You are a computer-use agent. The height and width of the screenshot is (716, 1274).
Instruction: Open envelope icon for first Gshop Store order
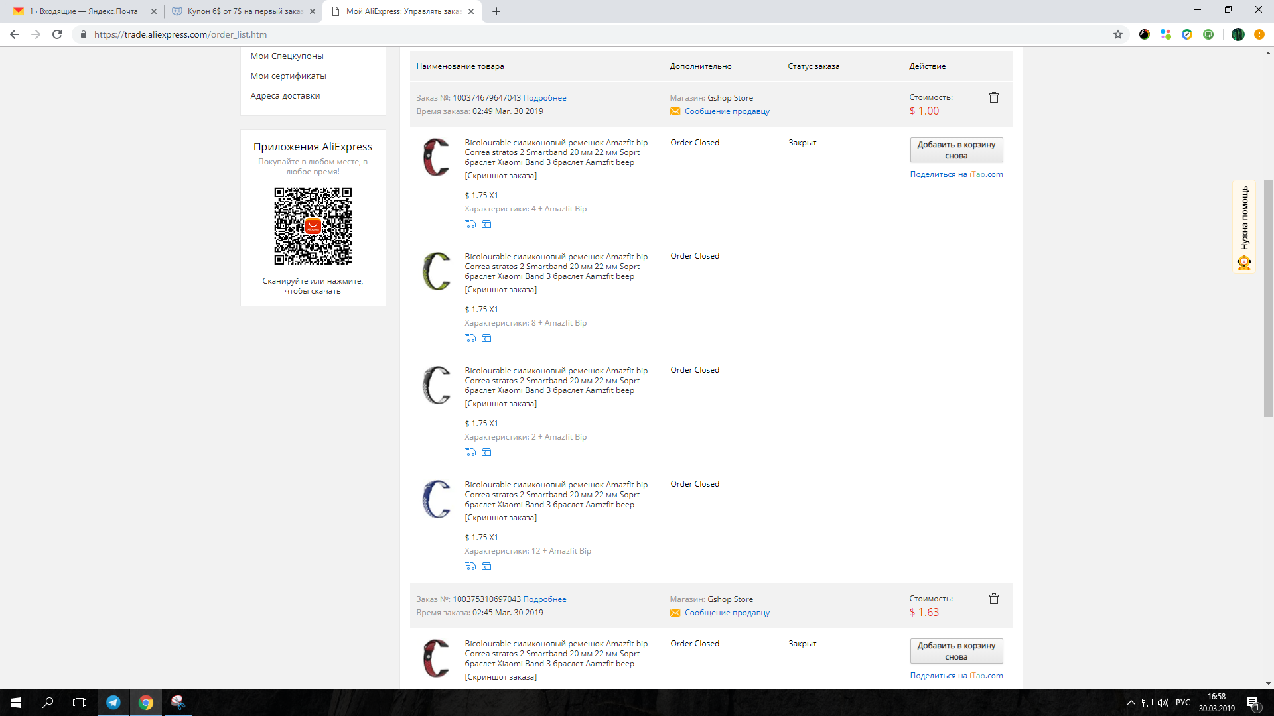pyautogui.click(x=675, y=111)
